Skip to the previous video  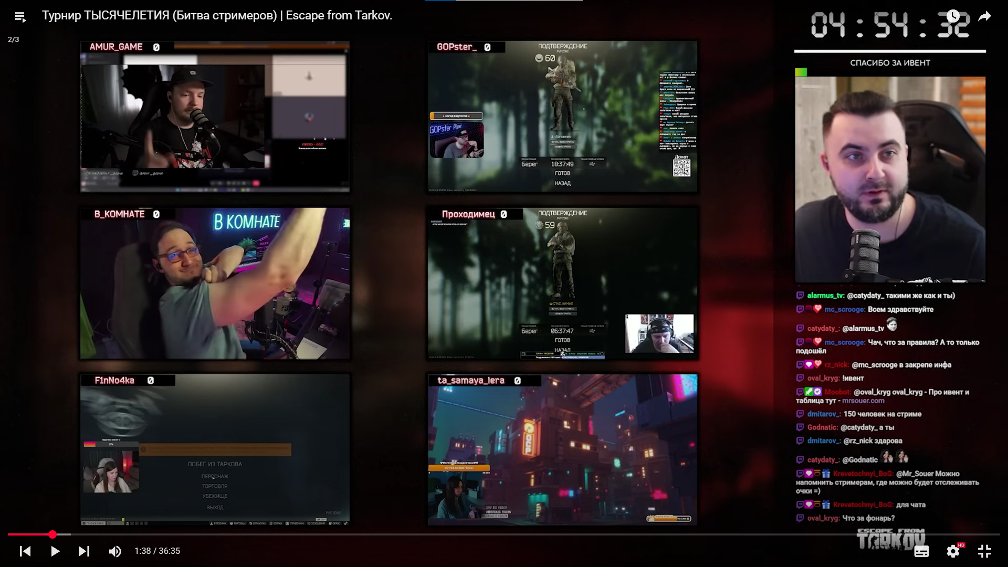pyautogui.click(x=25, y=551)
